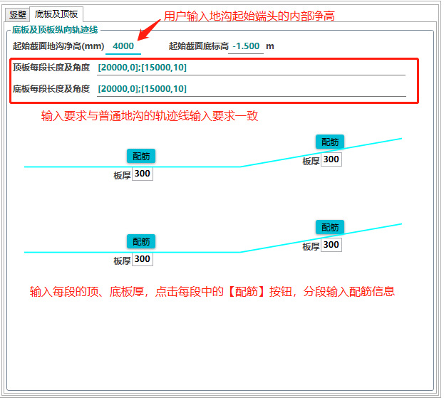Click the 起始截面地沟净高 field showing 4000
This screenshot has width=444, height=400.
pos(123,46)
